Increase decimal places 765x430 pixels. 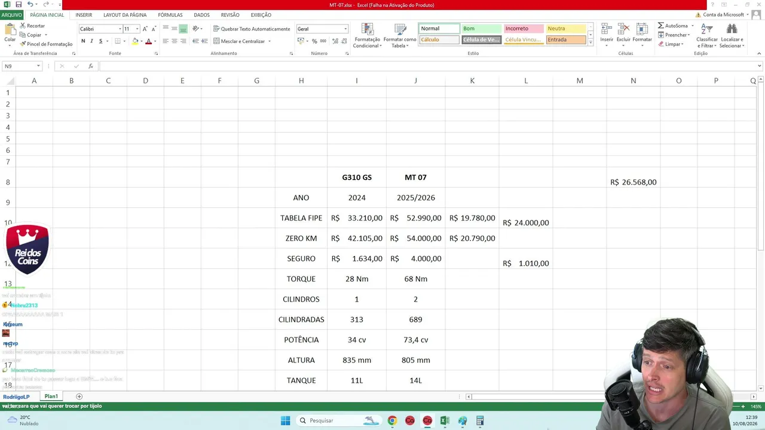(335, 41)
